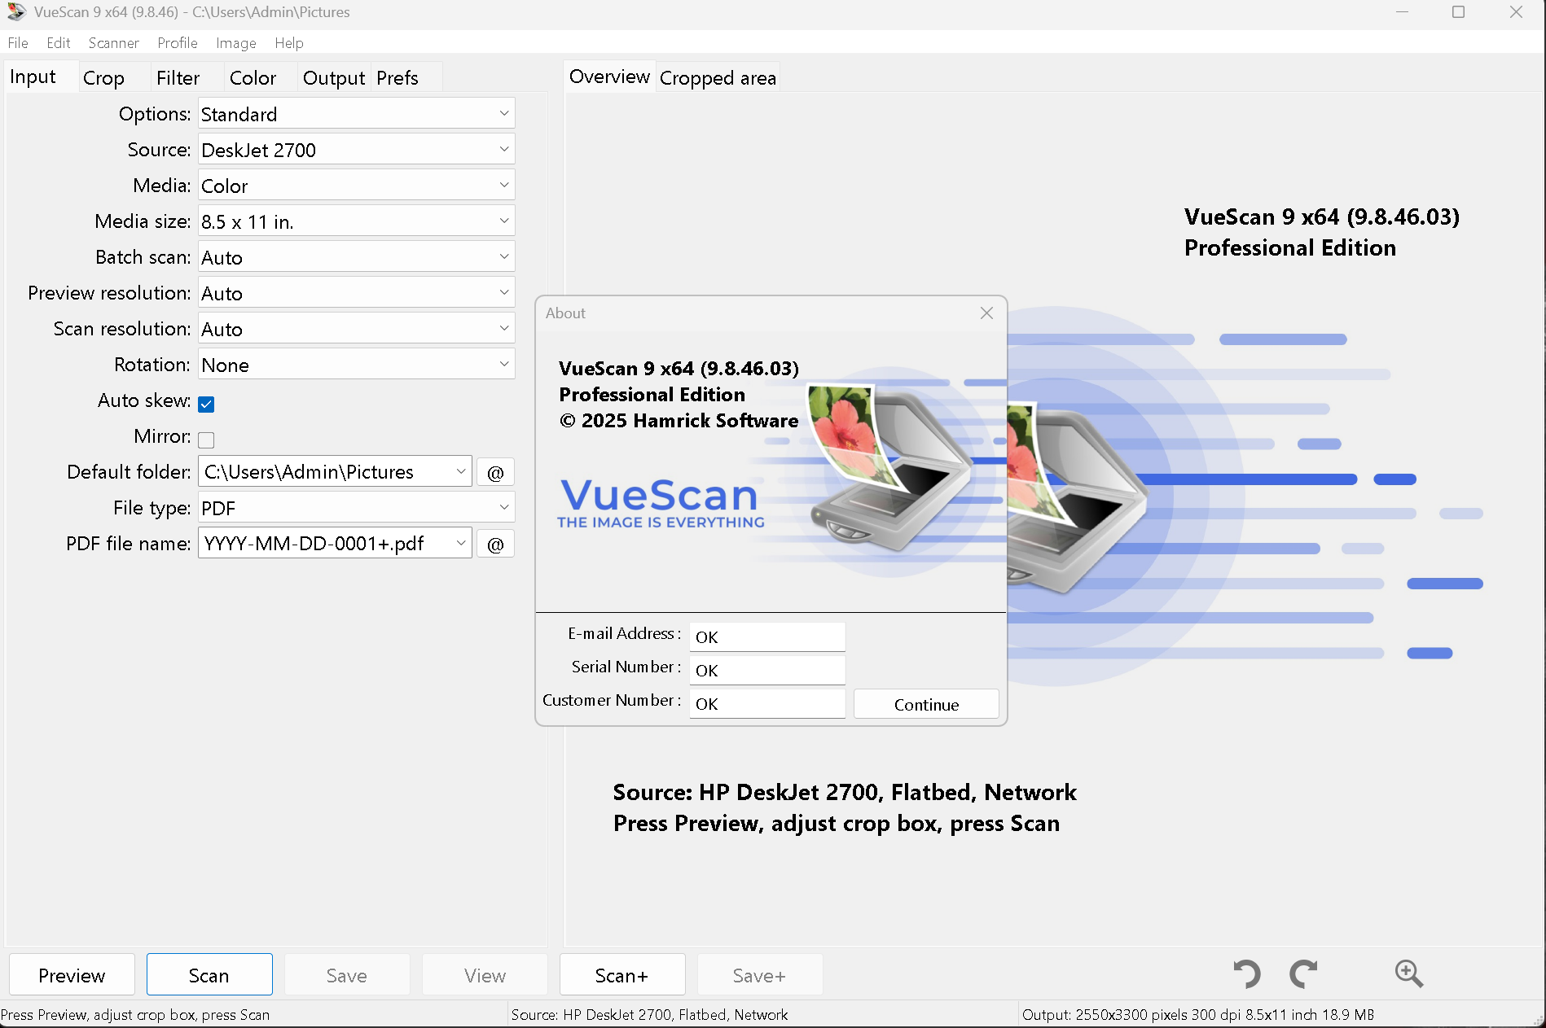Click the Customer Number field
Screen dimensions: 1546x1028
[x=767, y=704]
